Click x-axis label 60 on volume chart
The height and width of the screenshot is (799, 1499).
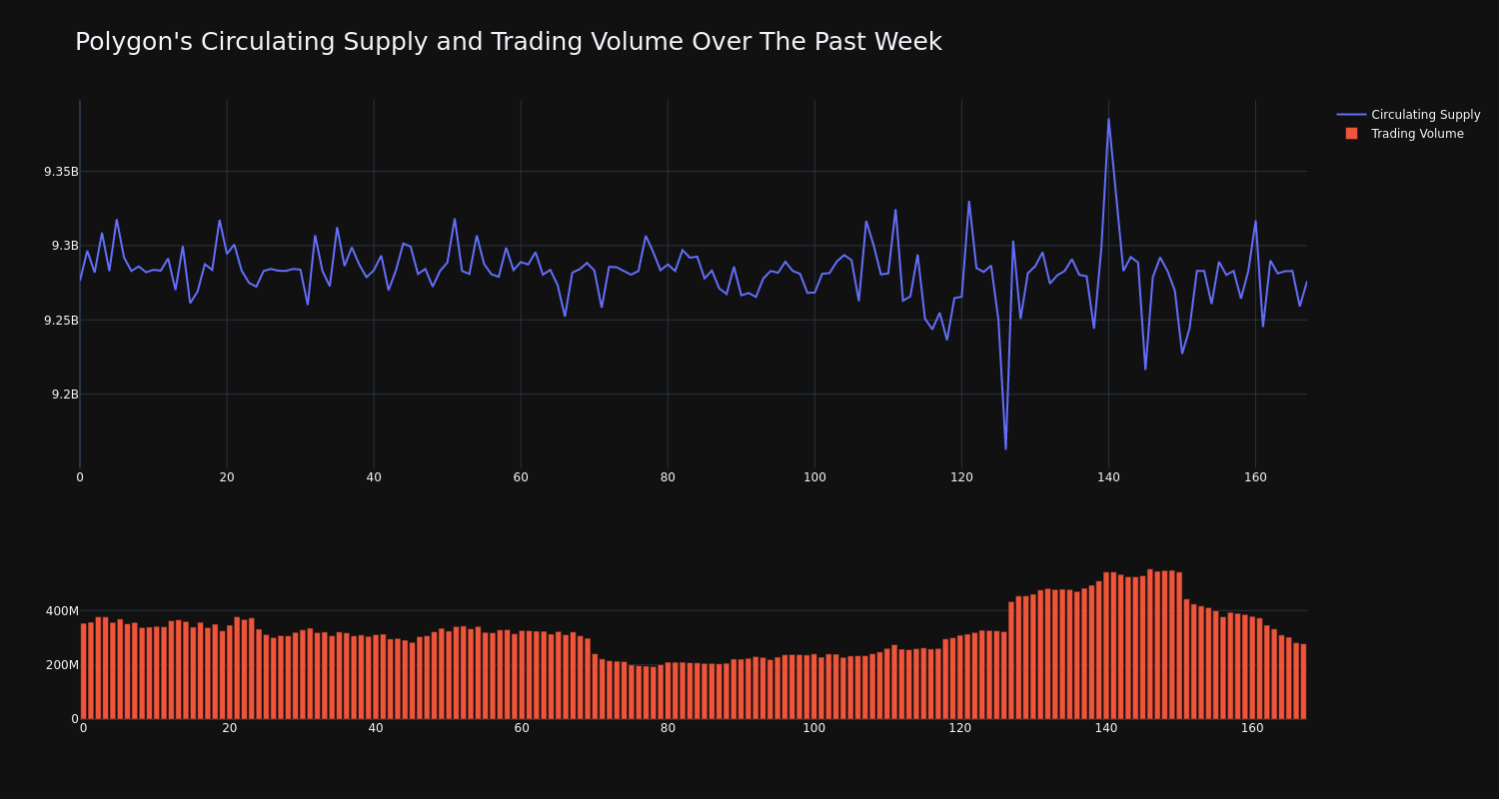tap(522, 728)
